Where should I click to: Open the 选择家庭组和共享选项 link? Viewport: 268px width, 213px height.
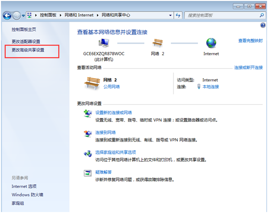[116, 152]
